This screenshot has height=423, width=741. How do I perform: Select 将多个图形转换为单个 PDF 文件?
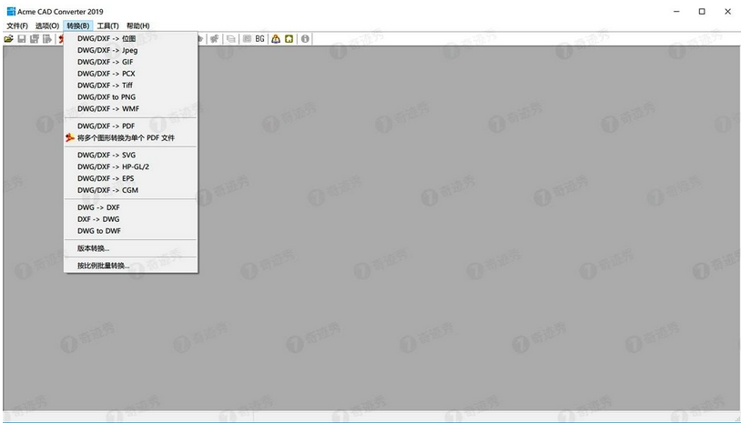[x=130, y=138]
